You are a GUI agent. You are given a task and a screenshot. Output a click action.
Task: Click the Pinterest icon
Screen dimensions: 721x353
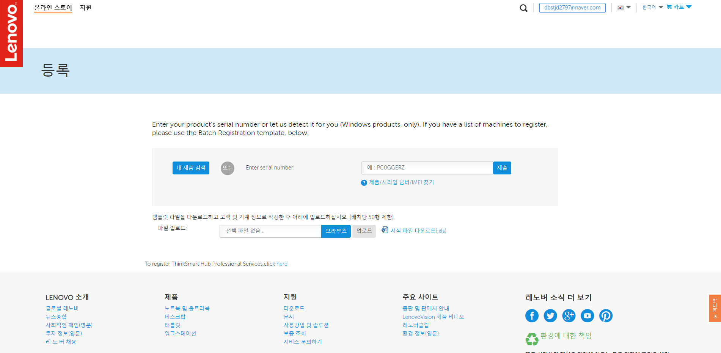606,315
